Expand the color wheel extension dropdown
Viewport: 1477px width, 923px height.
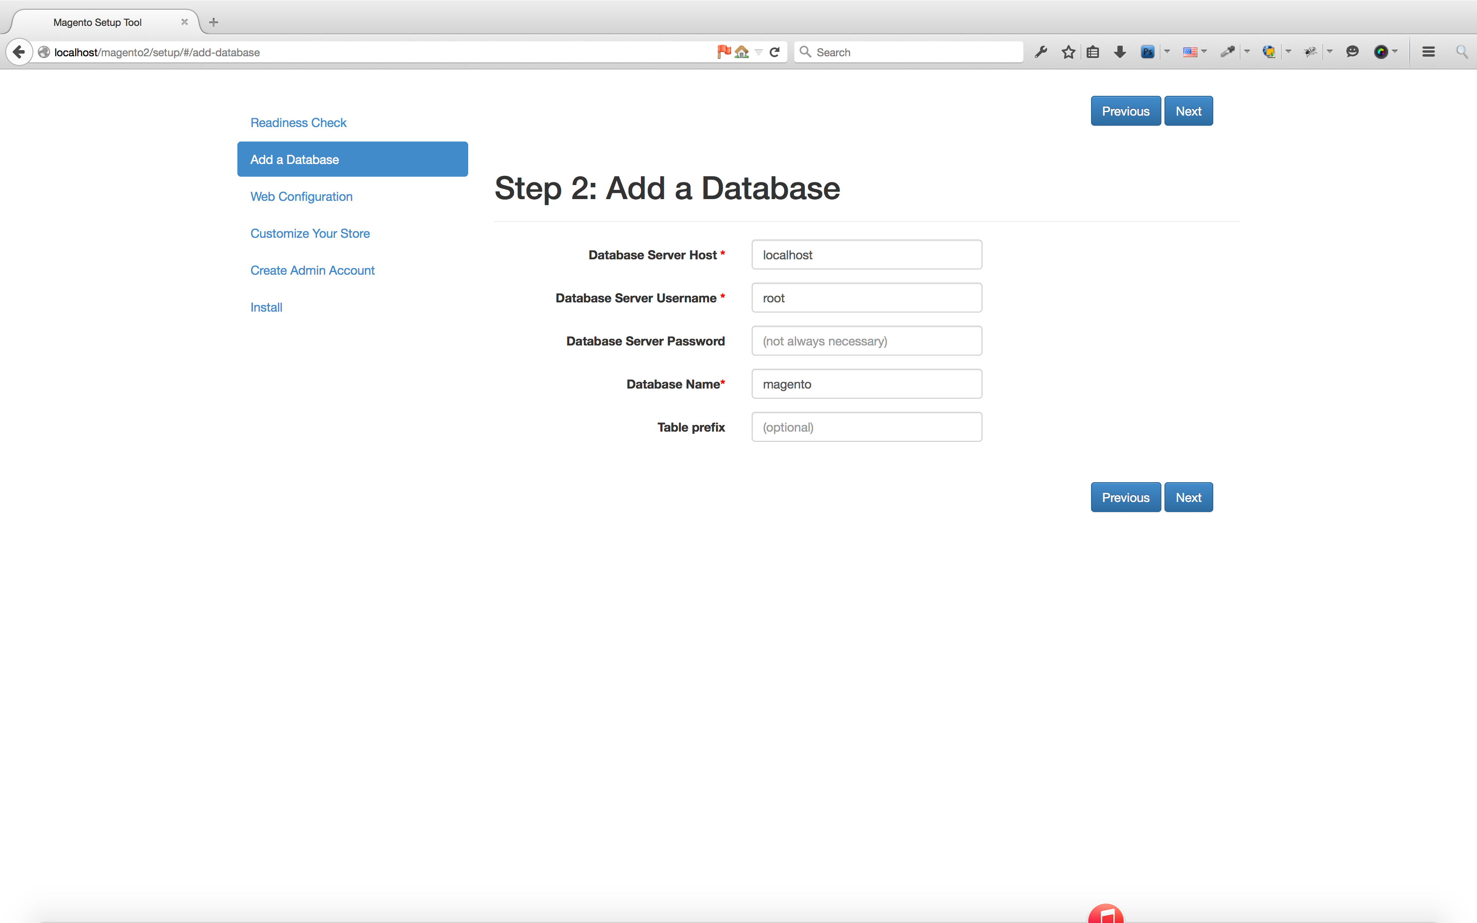tap(1395, 52)
